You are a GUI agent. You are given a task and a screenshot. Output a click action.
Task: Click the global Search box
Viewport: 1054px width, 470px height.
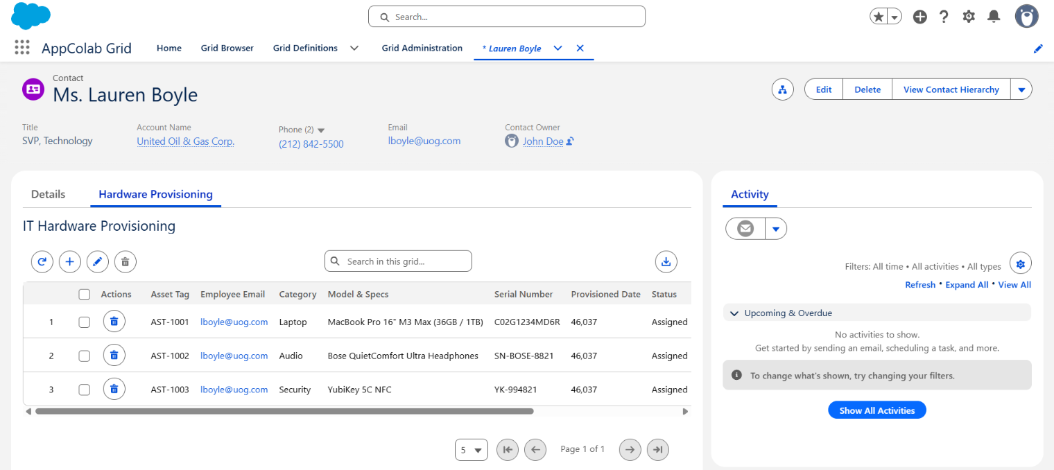coord(507,17)
